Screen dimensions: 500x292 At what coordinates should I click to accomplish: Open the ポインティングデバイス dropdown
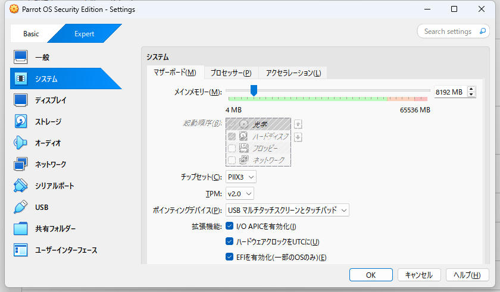(287, 210)
